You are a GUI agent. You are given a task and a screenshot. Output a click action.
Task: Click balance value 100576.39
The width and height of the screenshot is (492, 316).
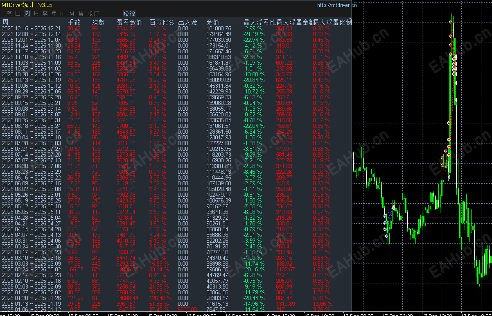pos(219,201)
